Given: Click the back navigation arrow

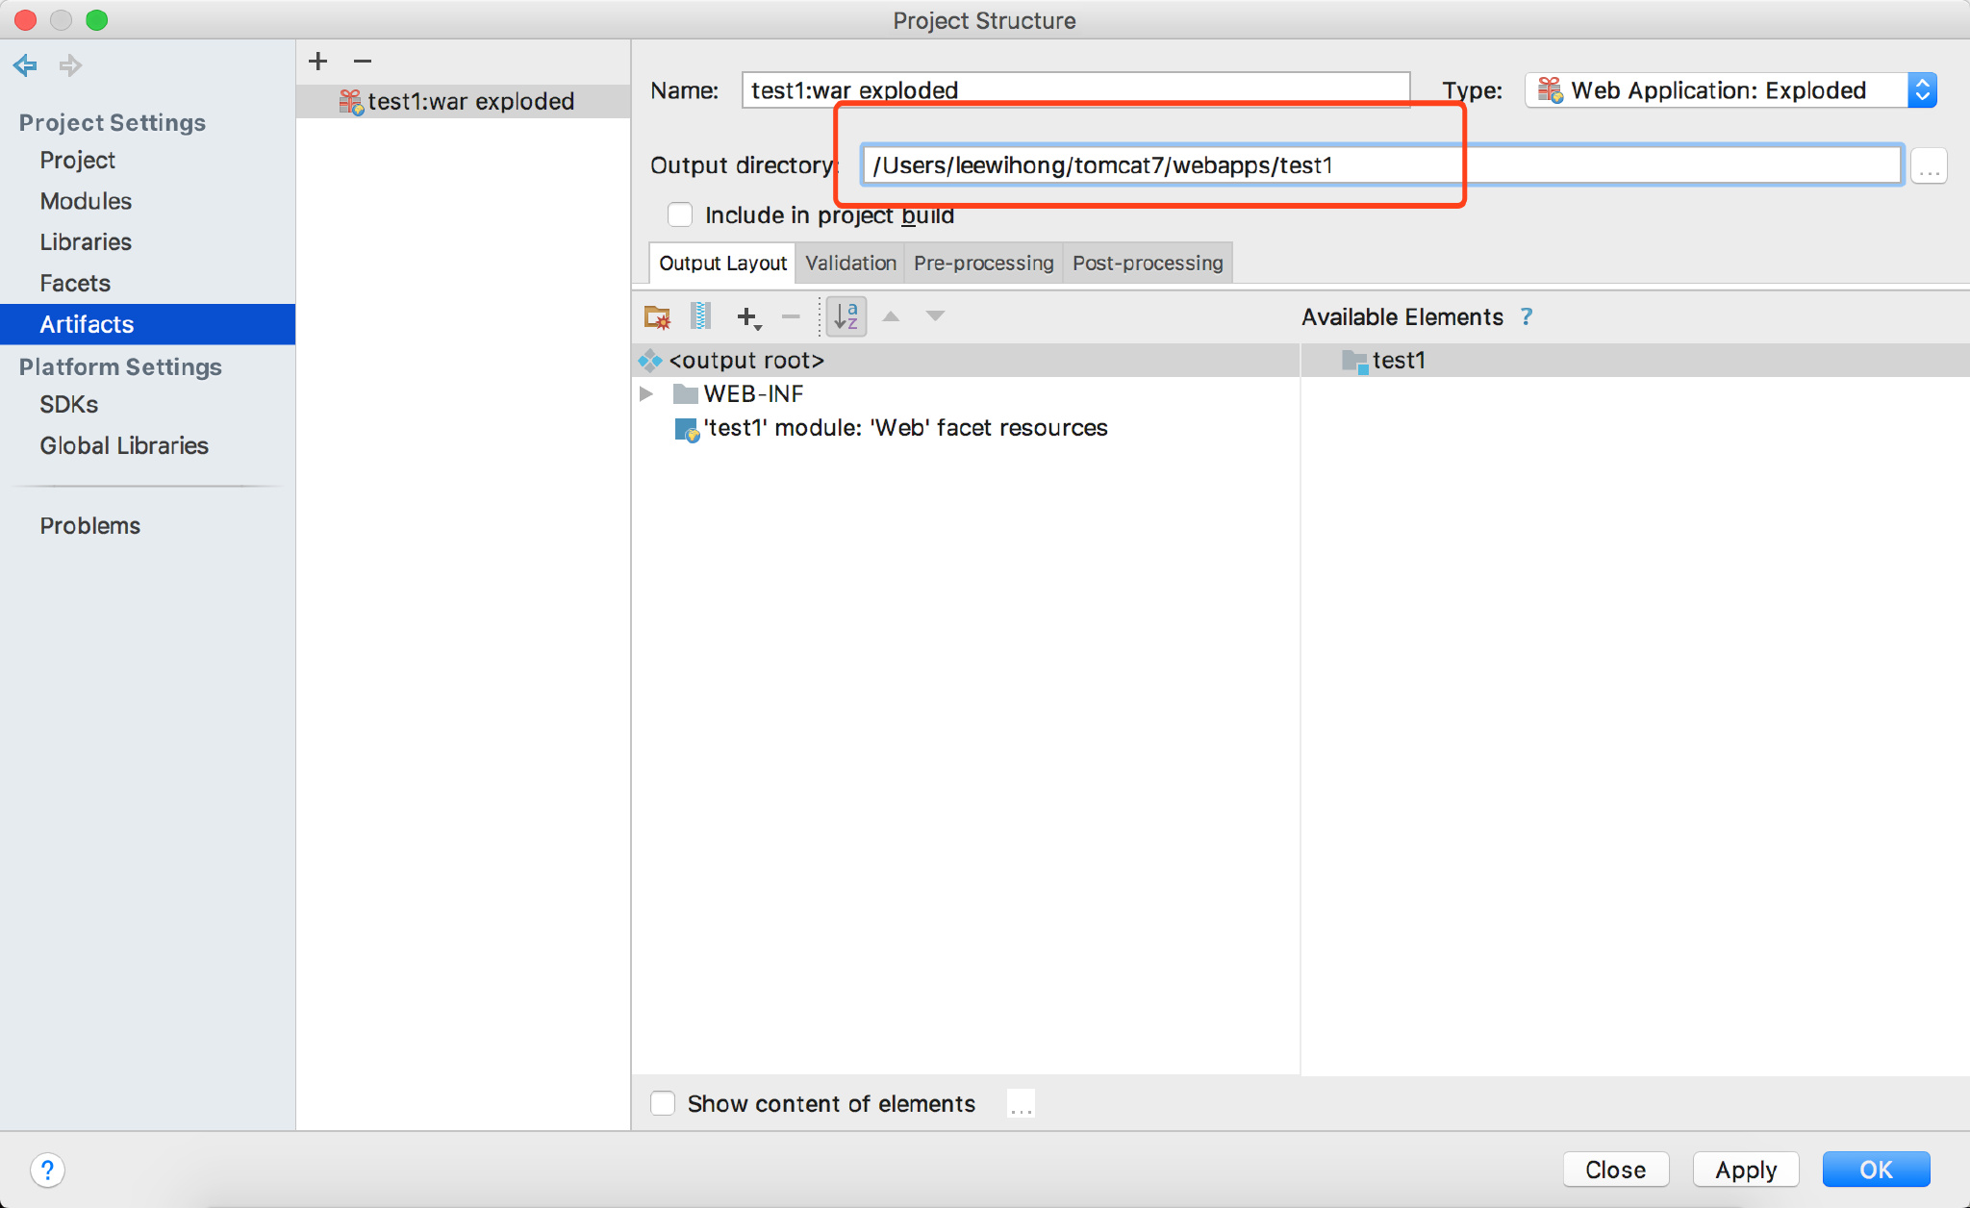Looking at the screenshot, I should pos(25,65).
